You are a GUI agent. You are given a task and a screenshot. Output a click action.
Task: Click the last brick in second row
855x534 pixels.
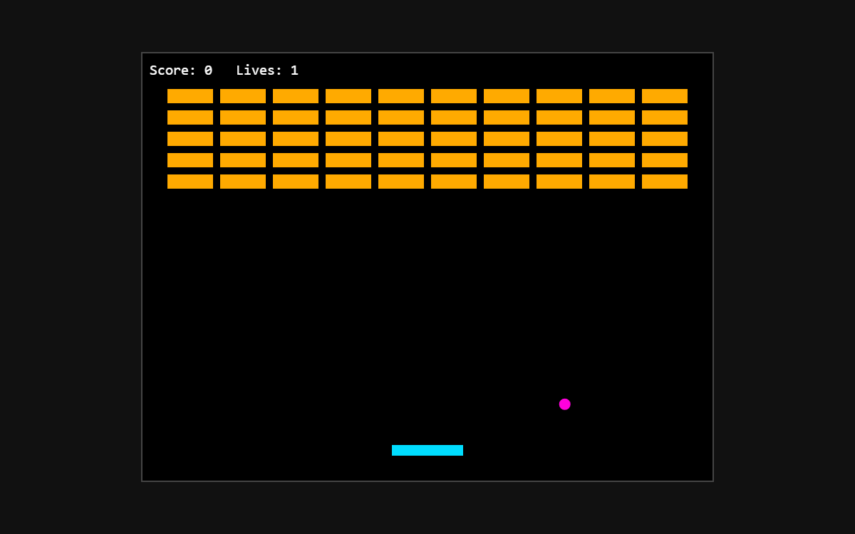click(665, 117)
